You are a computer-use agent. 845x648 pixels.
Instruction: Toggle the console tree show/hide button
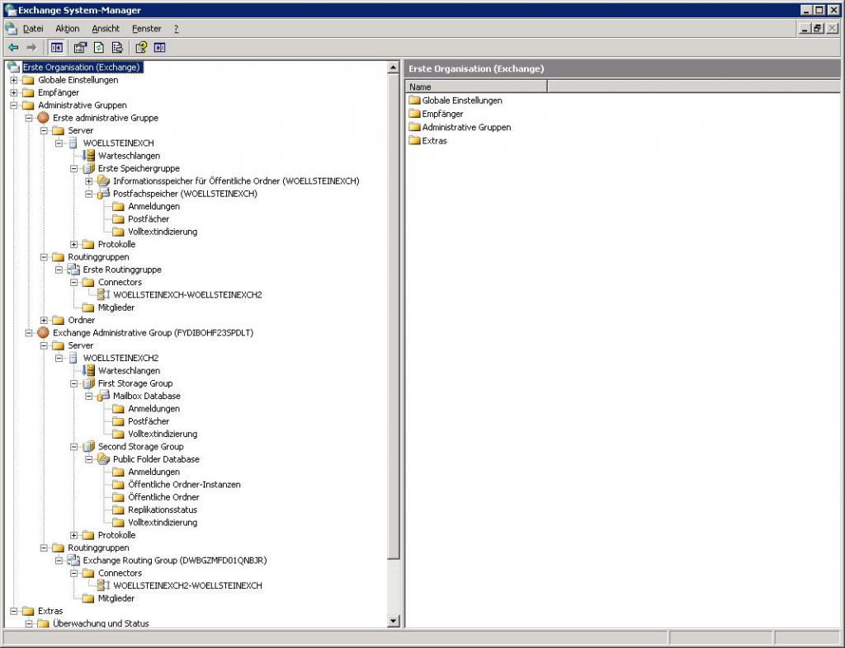click(57, 48)
